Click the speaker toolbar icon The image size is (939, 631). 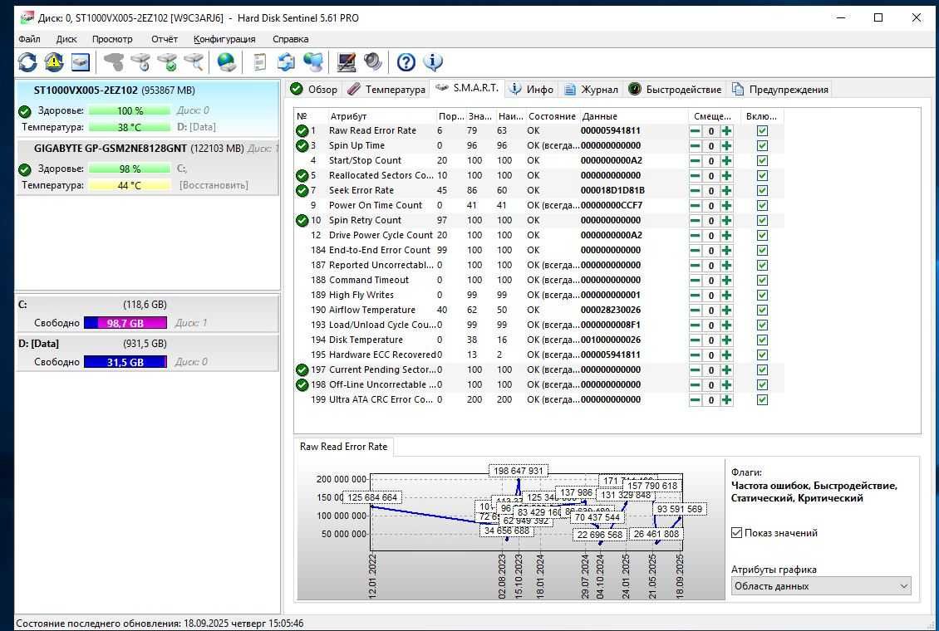coord(372,61)
